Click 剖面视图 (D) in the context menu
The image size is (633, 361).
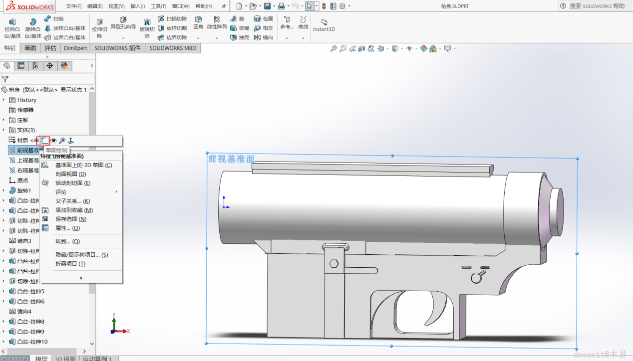point(70,174)
